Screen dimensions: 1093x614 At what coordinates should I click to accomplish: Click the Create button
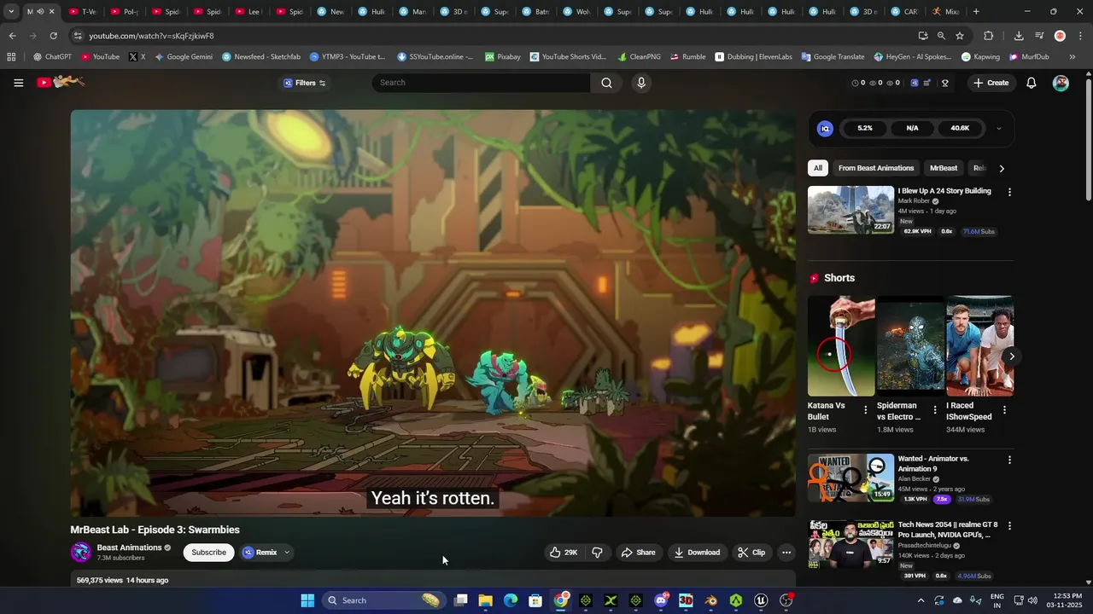tap(991, 83)
